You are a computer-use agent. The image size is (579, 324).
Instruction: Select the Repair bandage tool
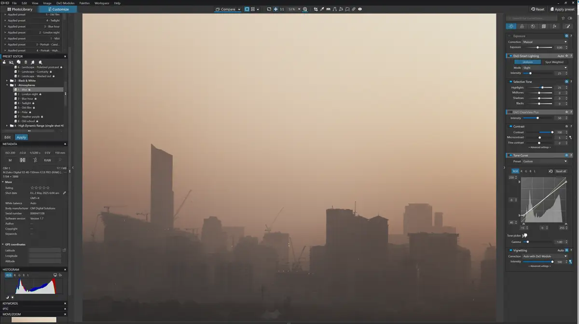tap(353, 9)
